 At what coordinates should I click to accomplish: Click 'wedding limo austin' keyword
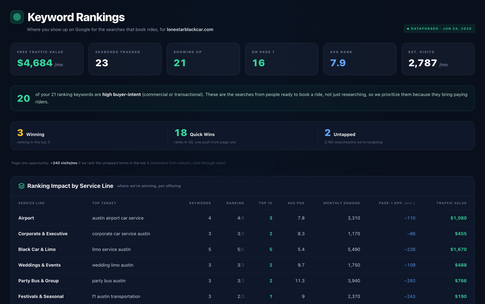pyautogui.click(x=113, y=265)
